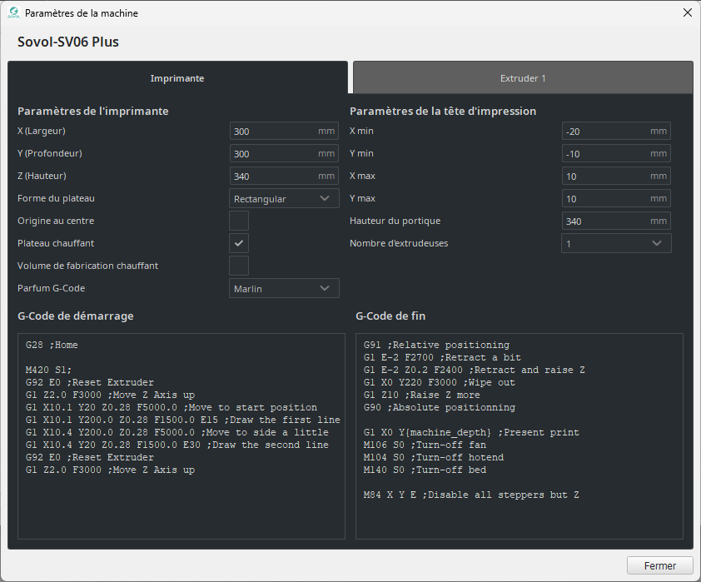Select the X max input field
The width and height of the screenshot is (701, 582).
coord(616,176)
